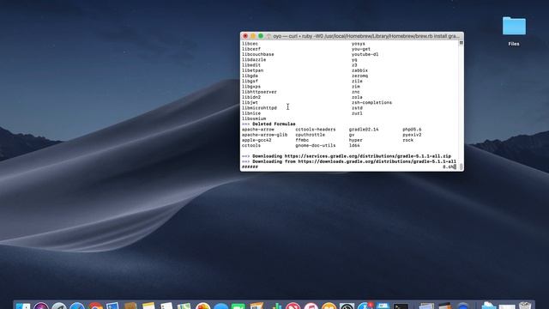Click the download percentage value at the right
549x309 pixels.
coord(448,167)
